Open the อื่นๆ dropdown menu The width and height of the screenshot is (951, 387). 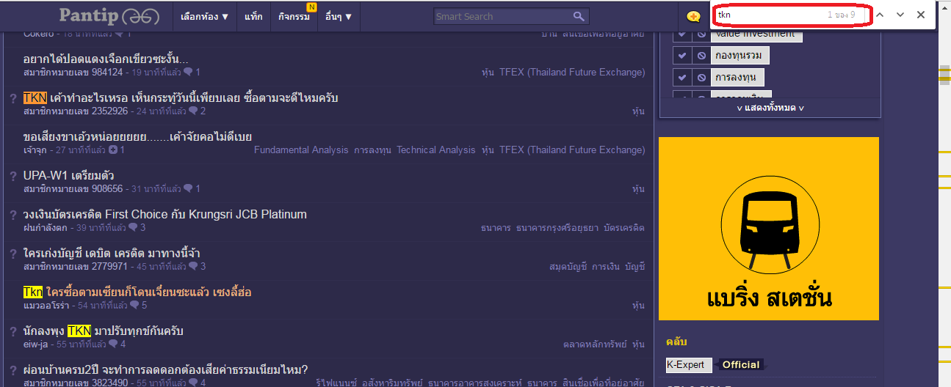(x=339, y=16)
